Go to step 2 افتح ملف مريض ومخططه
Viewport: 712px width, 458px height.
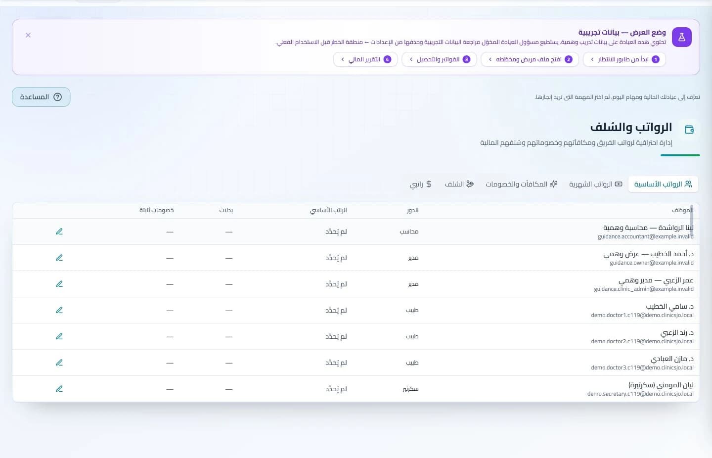point(530,59)
